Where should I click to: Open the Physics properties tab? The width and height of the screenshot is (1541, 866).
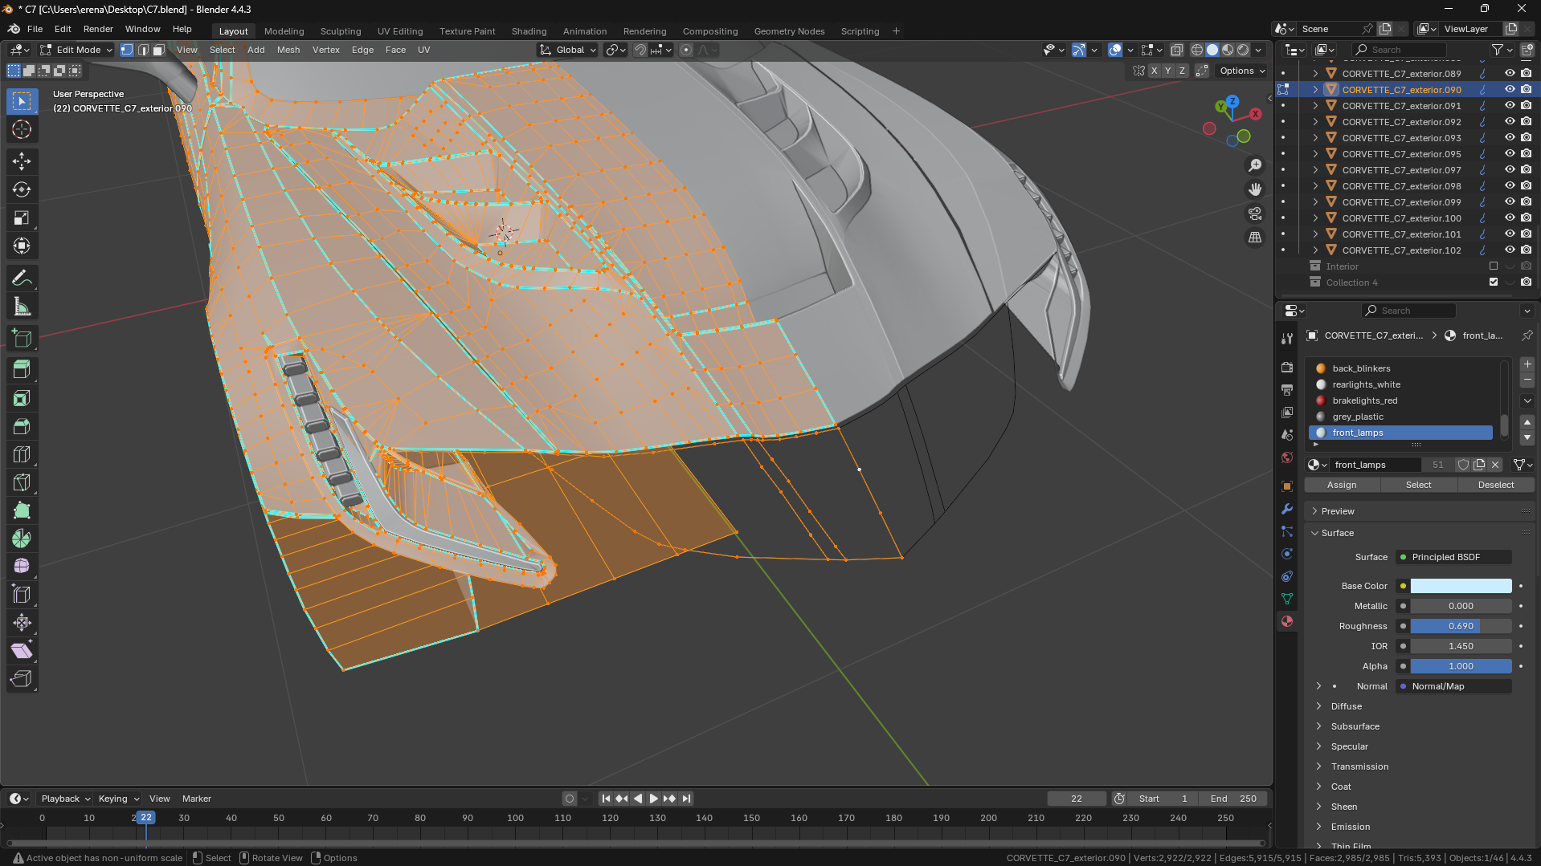[x=1287, y=554]
